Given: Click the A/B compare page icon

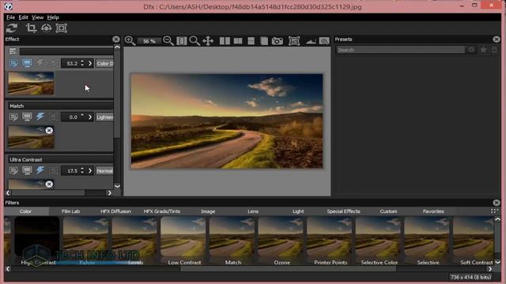Looking at the screenshot, I should coord(264,41).
